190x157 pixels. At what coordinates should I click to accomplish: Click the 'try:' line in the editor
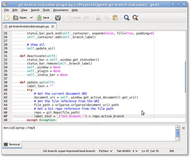[x=30, y=90]
